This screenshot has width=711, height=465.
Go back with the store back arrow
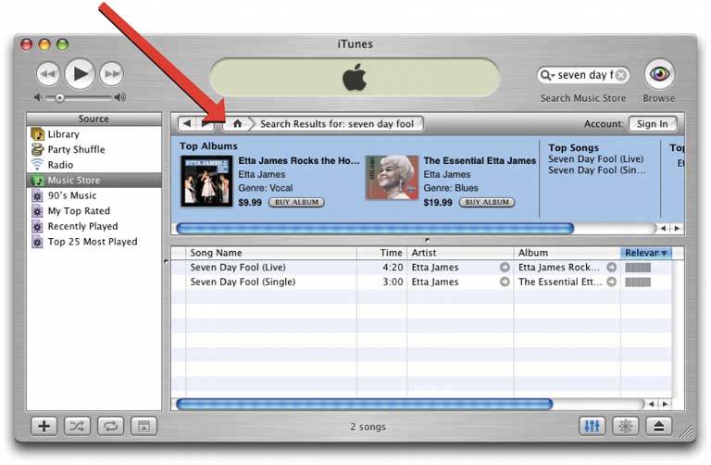point(187,123)
